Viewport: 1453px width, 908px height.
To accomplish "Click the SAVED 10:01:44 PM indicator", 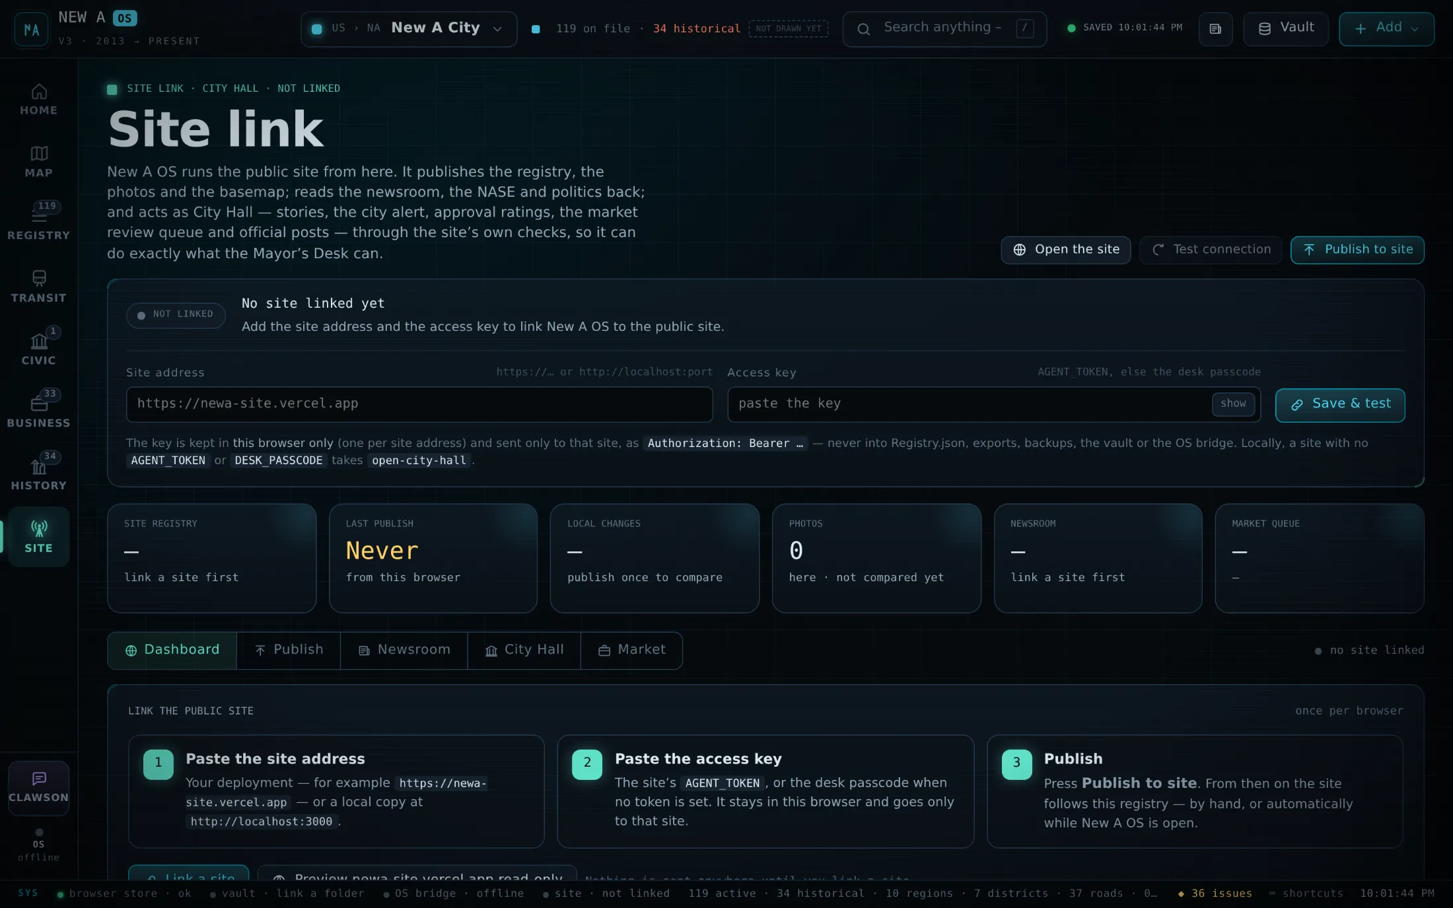I will (x=1125, y=28).
